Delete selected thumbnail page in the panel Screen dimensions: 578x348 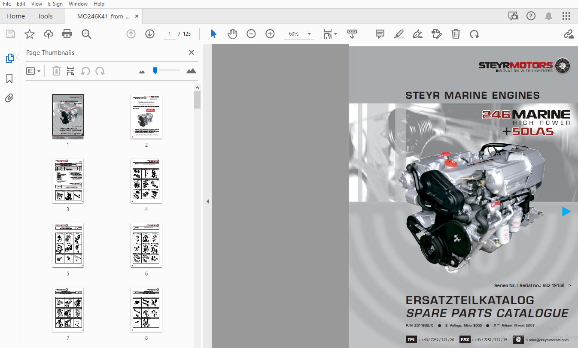click(57, 71)
